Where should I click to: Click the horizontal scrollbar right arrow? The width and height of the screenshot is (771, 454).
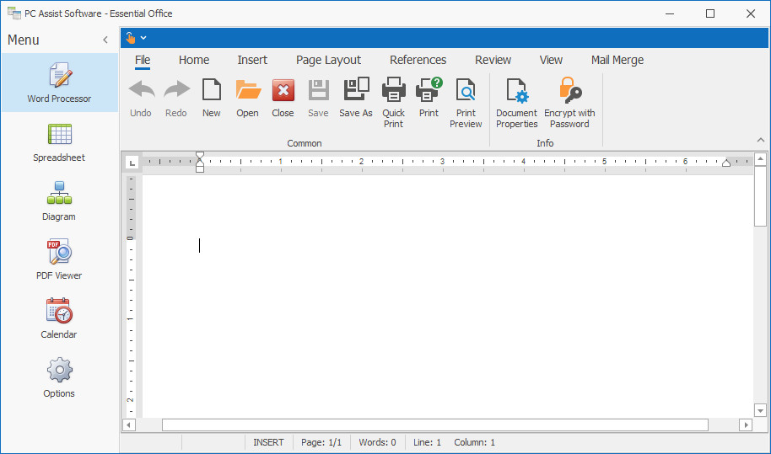tap(746, 425)
